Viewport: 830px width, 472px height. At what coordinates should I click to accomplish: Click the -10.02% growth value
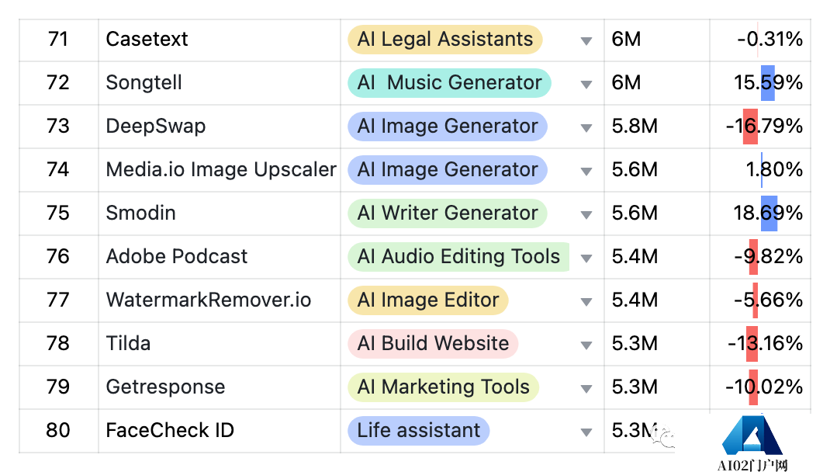[x=764, y=387]
